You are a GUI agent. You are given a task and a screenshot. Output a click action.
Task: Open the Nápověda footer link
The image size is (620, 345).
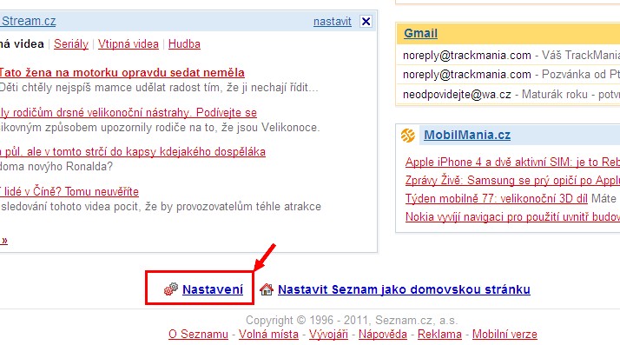coord(383,334)
